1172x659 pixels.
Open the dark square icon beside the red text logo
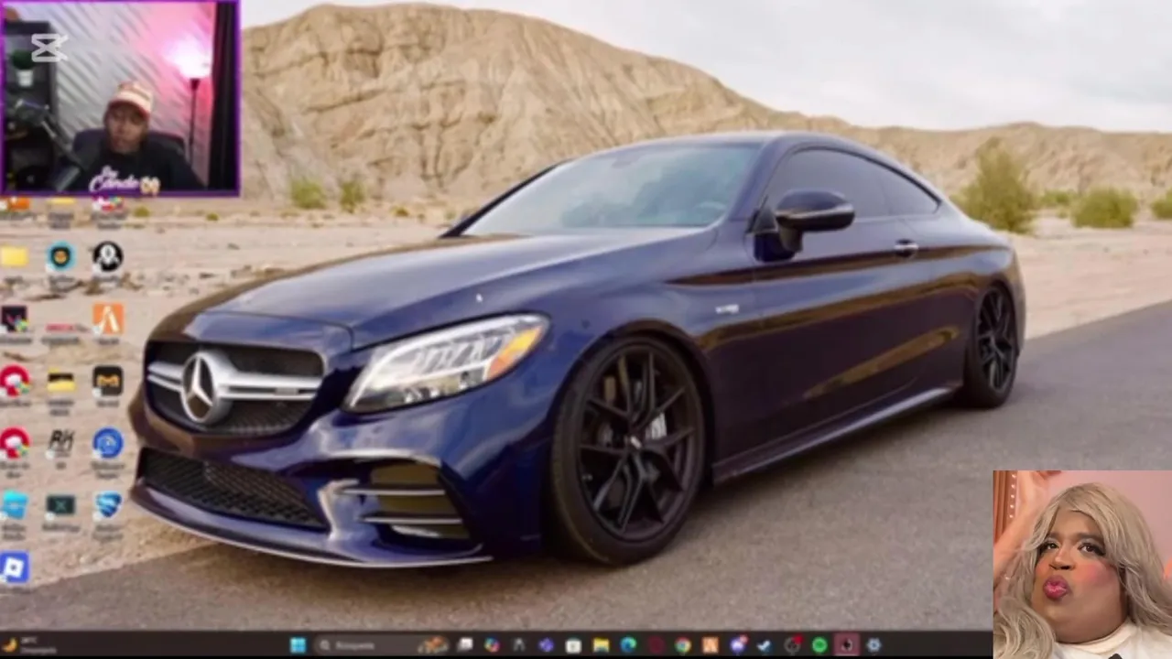click(15, 319)
